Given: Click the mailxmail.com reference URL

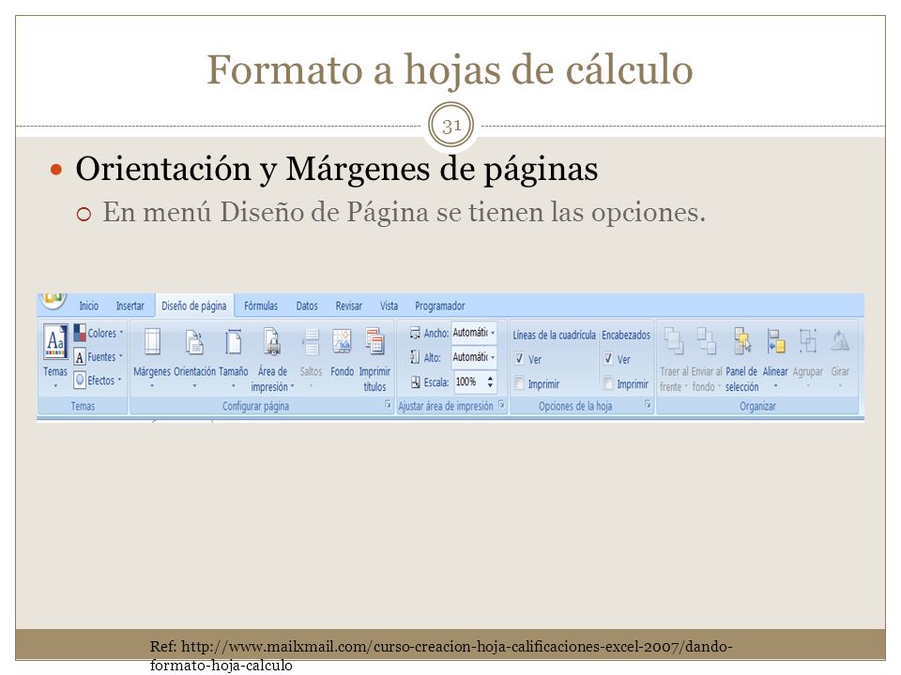Looking at the screenshot, I should (x=441, y=655).
